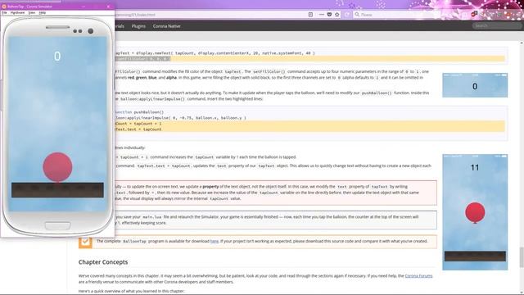The height and width of the screenshot is (295, 524).
Task: Minimize the Corona Simulator window
Action: [84, 7]
